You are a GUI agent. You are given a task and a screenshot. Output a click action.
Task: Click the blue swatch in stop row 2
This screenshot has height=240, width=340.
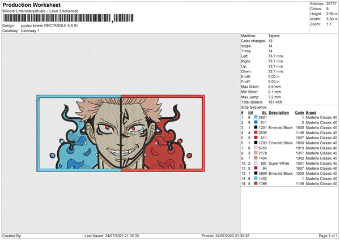(256, 122)
